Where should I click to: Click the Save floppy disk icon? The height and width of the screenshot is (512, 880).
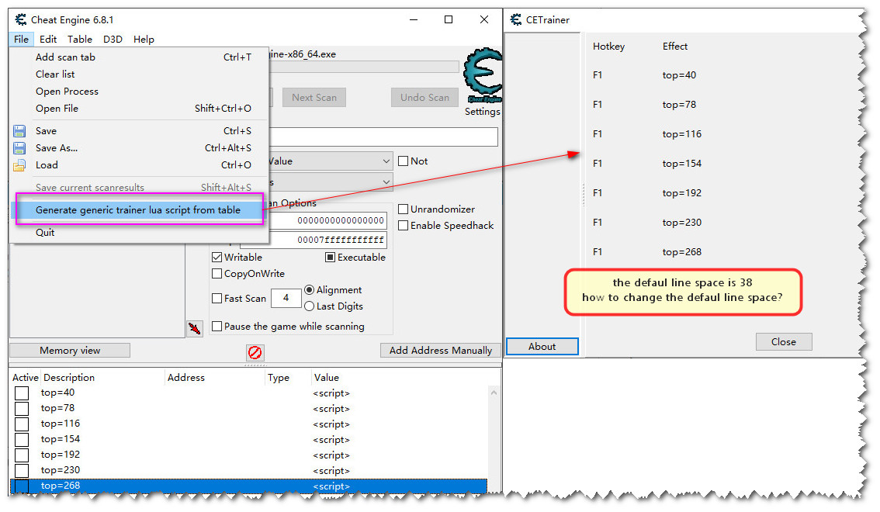[x=19, y=131]
